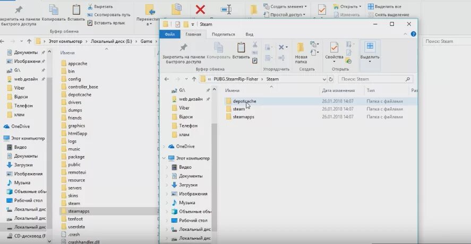
Task: Select steamapps folder in background window
Action: 79,211
